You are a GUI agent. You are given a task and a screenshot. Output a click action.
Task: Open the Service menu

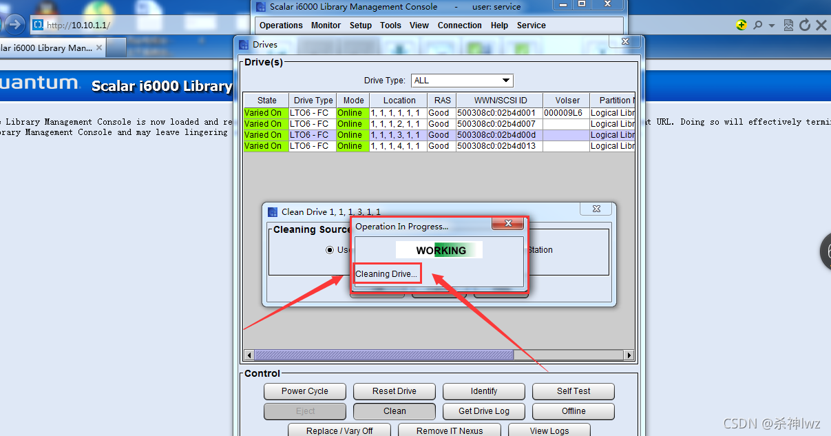click(532, 25)
